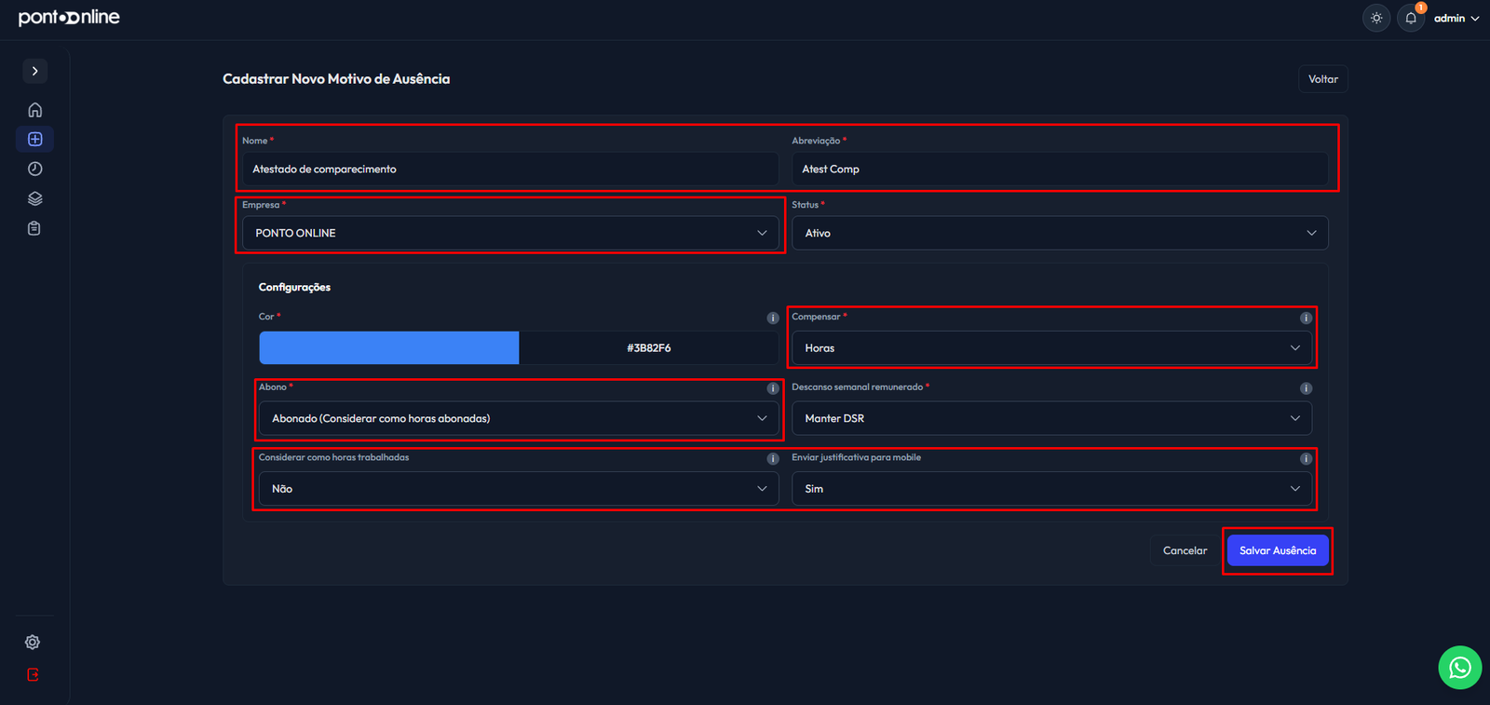The image size is (1490, 705).
Task: Show info tooltip for Compensar field
Action: [x=1306, y=318]
